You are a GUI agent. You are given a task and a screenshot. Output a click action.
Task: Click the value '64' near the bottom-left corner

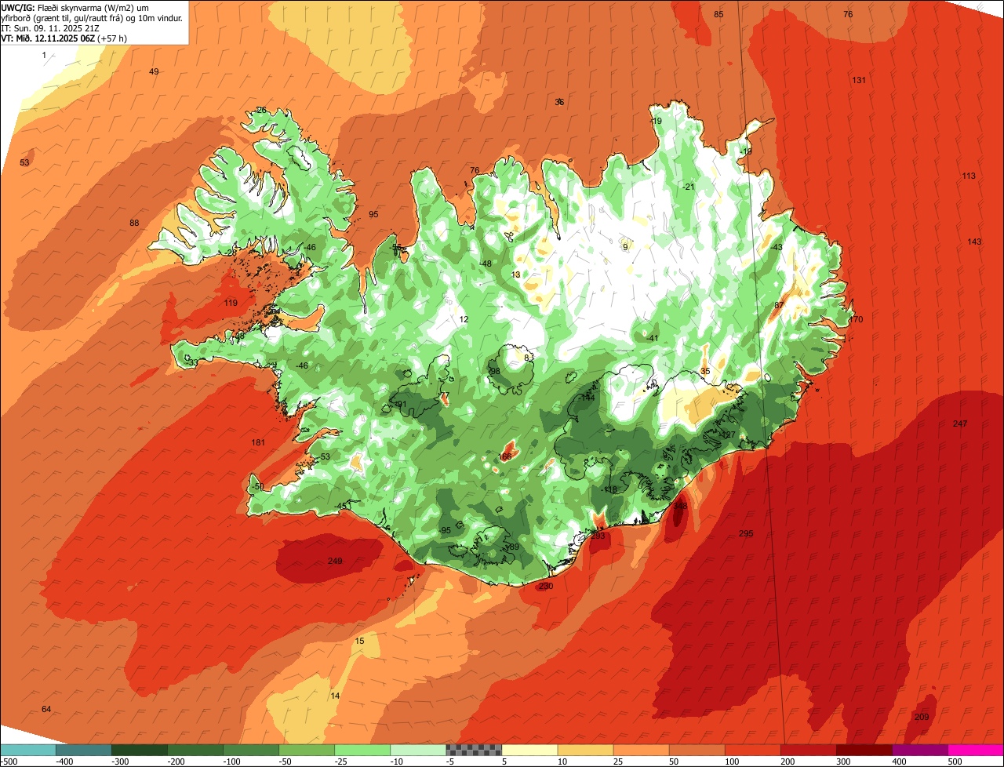coord(46,710)
